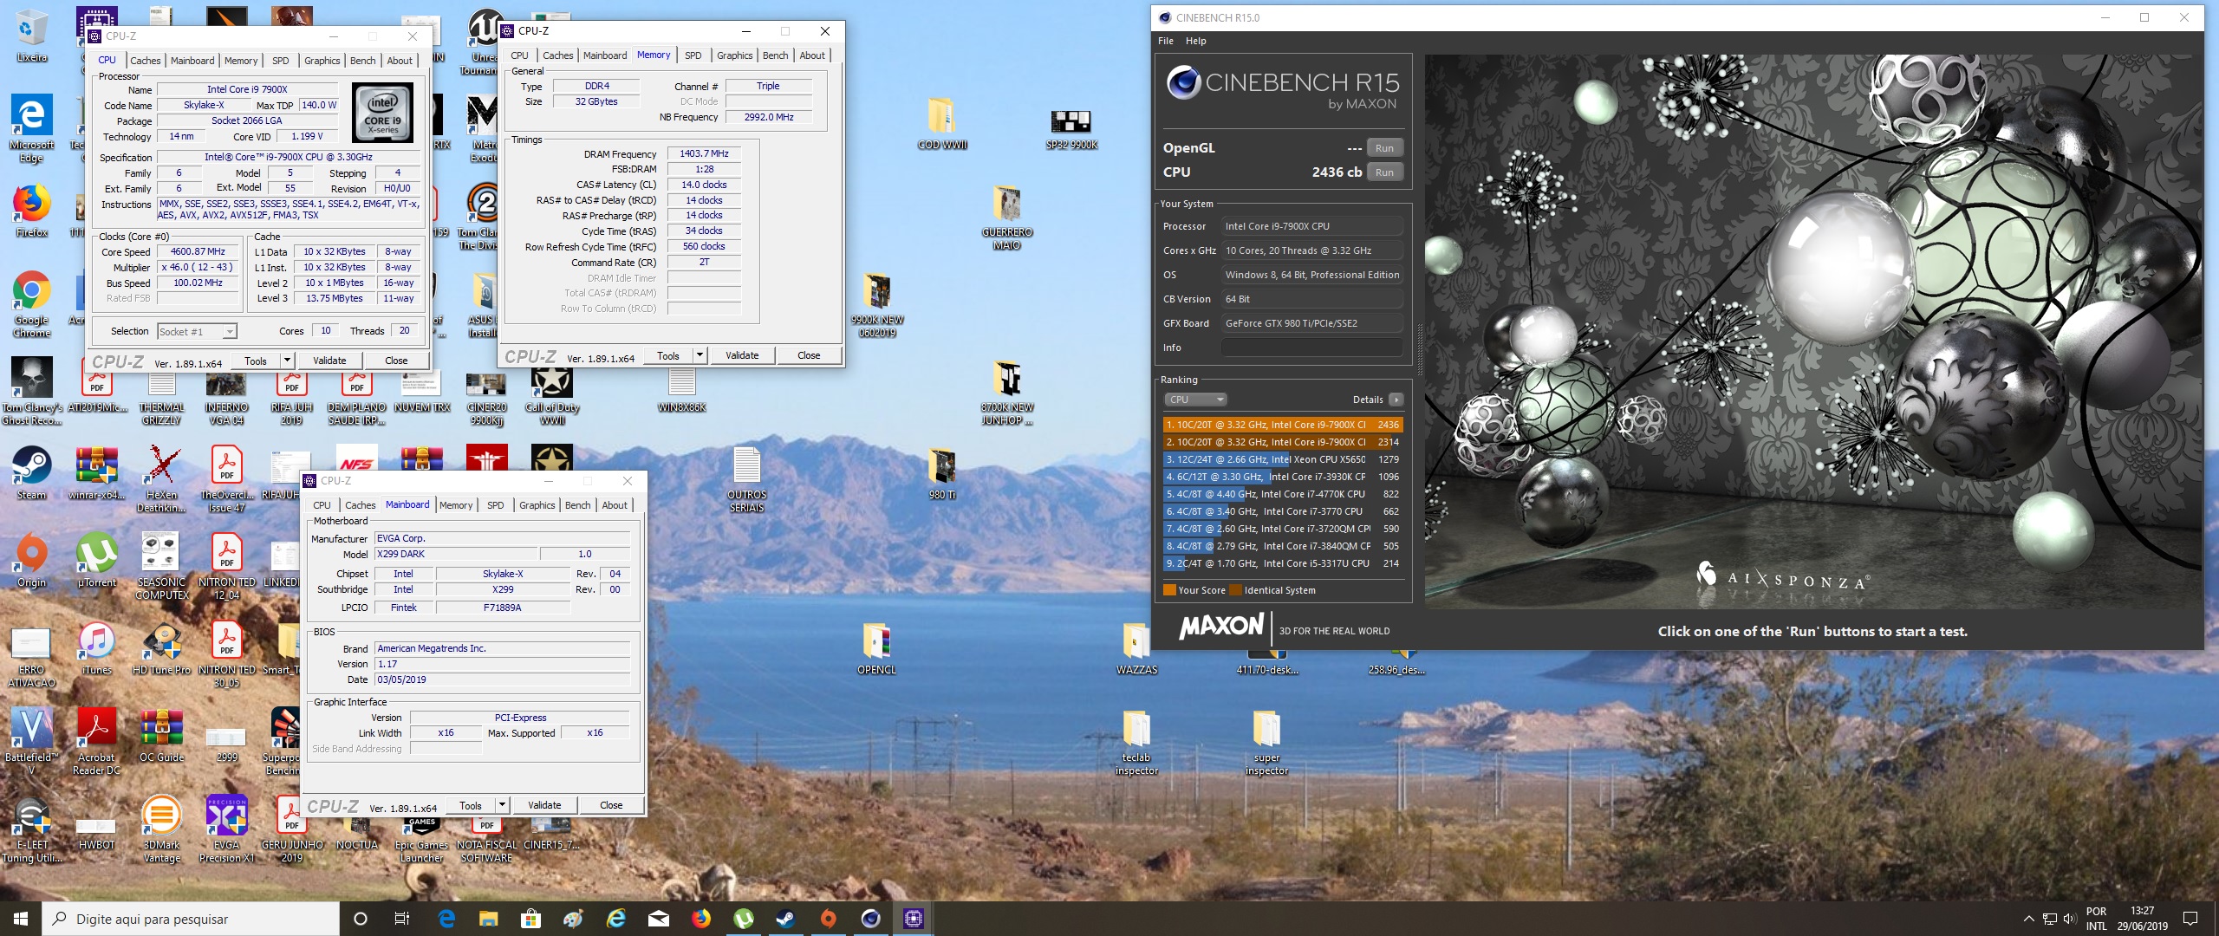The image size is (2219, 936).
Task: Click Validate in the CPU tab window
Action: tap(329, 361)
